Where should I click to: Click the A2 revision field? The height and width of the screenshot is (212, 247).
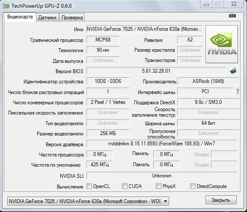(190, 40)
